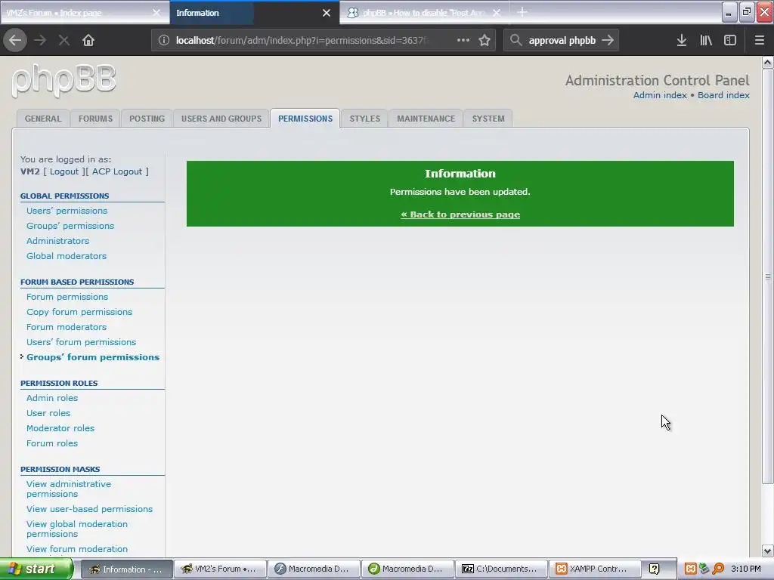Stop loading the page with the X button
Image resolution: width=774 pixels, height=580 pixels.
click(x=63, y=41)
